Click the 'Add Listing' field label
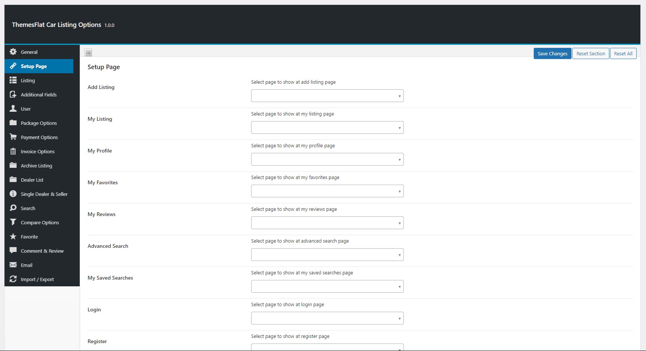This screenshot has width=646, height=351. pos(101,87)
